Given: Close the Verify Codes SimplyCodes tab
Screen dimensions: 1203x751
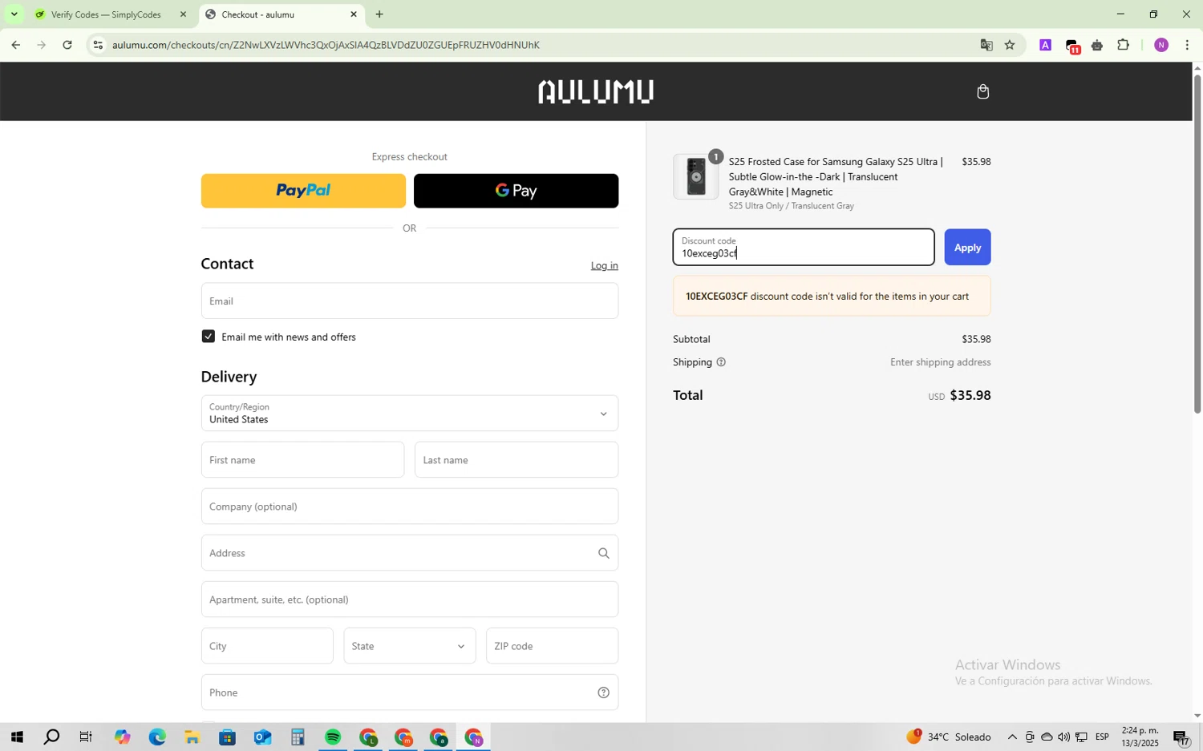Looking at the screenshot, I should click(183, 14).
